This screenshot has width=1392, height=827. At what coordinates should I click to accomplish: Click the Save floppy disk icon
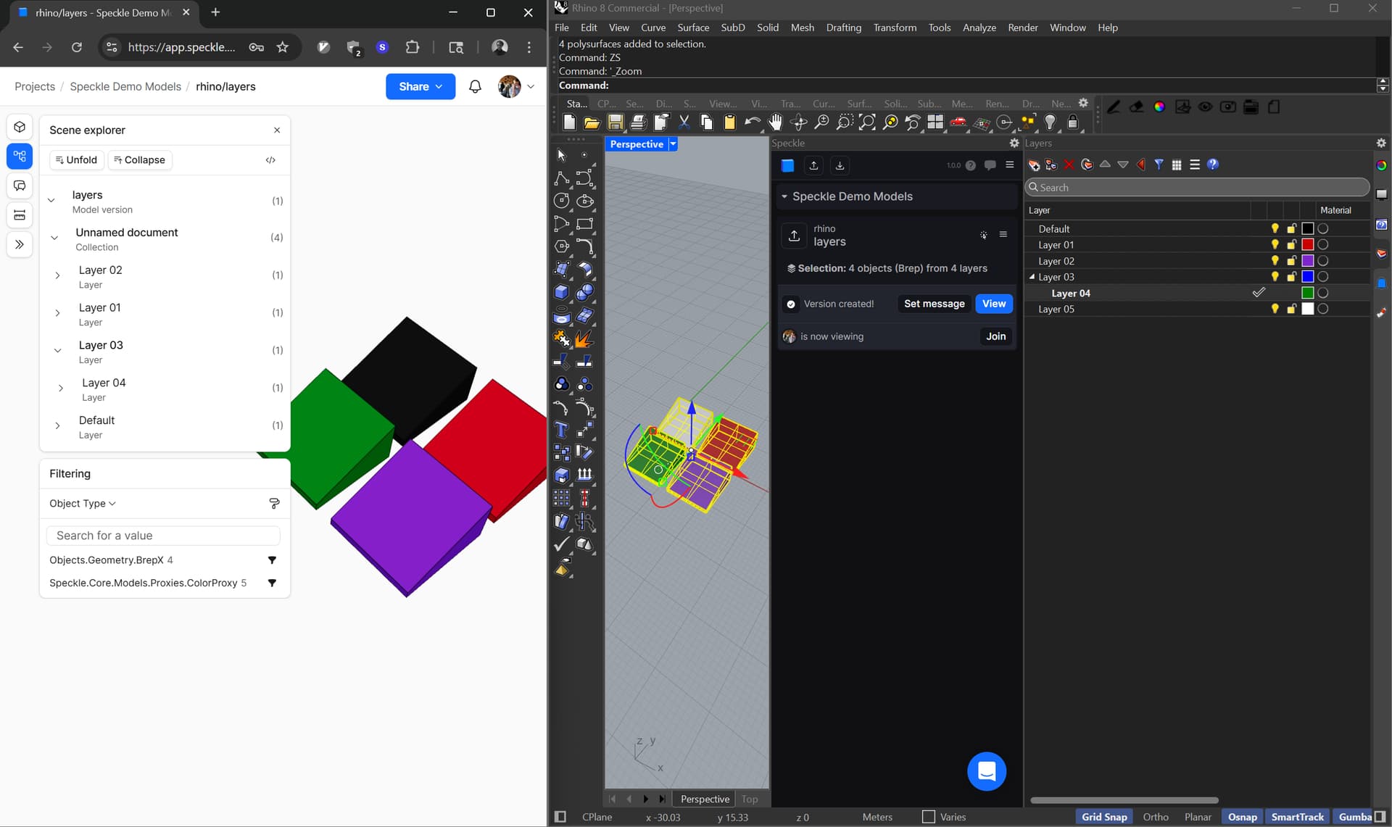pos(615,122)
